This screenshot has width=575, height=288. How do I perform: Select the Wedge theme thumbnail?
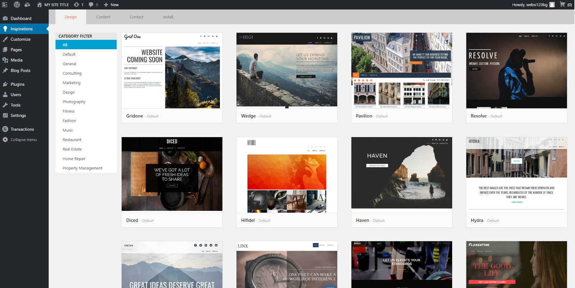287,71
